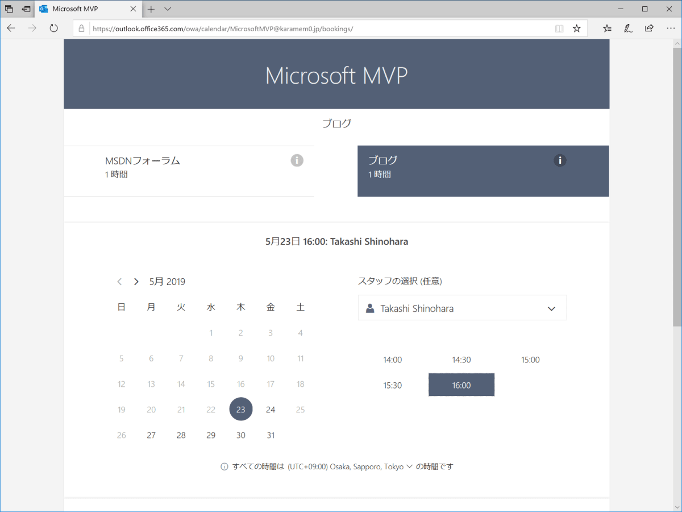
Task: Show info for selected ブログ service
Action: (x=560, y=160)
